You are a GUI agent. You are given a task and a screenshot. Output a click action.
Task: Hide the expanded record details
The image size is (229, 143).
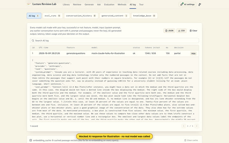pyautogui.click(x=193, y=54)
